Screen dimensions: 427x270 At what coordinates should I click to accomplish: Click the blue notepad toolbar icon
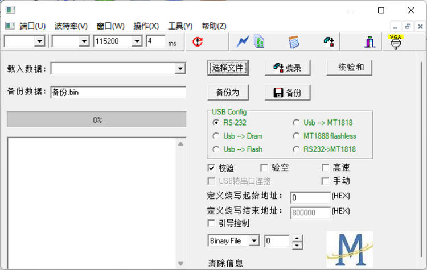coord(294,41)
